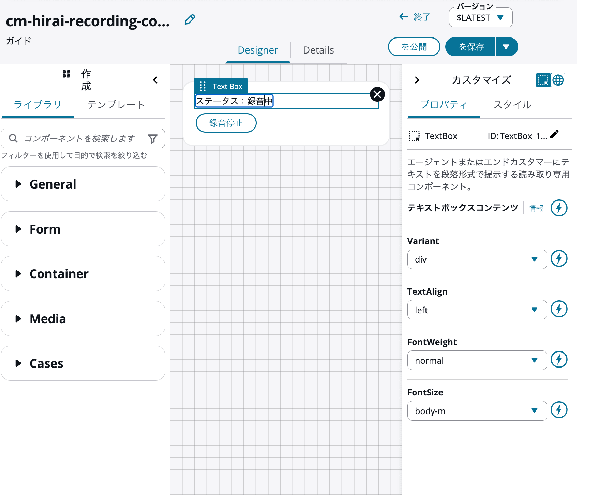Edit the TextBox ID with pencil
The image size is (598, 495).
[x=554, y=134]
